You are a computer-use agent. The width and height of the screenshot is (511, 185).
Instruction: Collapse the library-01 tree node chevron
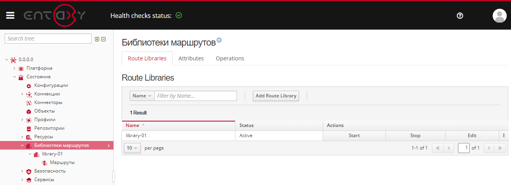point(30,154)
